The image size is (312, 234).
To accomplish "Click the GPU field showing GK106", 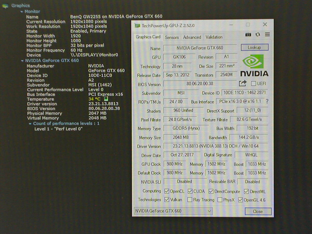I will [179, 57].
